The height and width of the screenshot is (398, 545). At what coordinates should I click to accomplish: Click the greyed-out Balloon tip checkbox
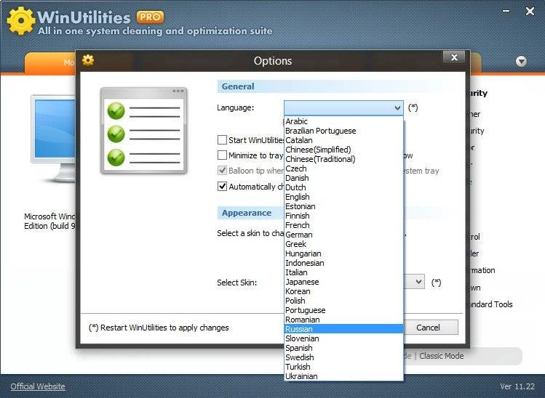tap(222, 171)
